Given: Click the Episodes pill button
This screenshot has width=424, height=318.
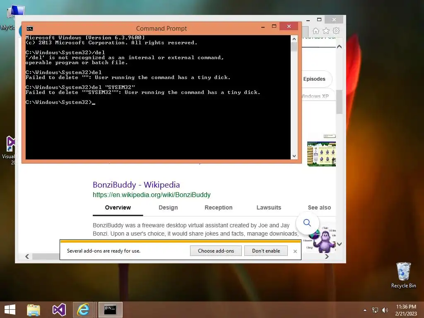Looking at the screenshot, I should (x=317, y=79).
